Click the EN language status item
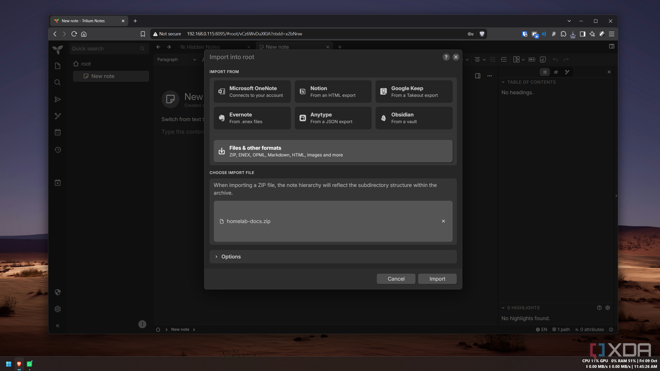The image size is (660, 371). click(x=542, y=329)
